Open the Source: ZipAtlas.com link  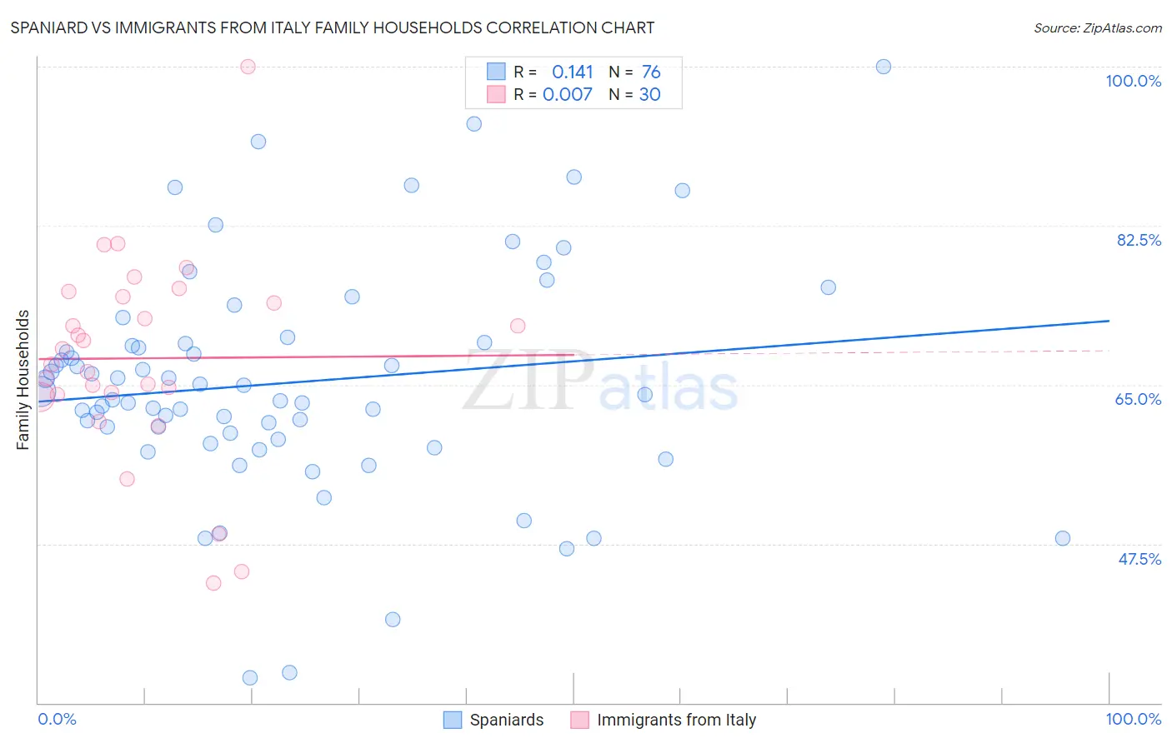(x=1097, y=28)
